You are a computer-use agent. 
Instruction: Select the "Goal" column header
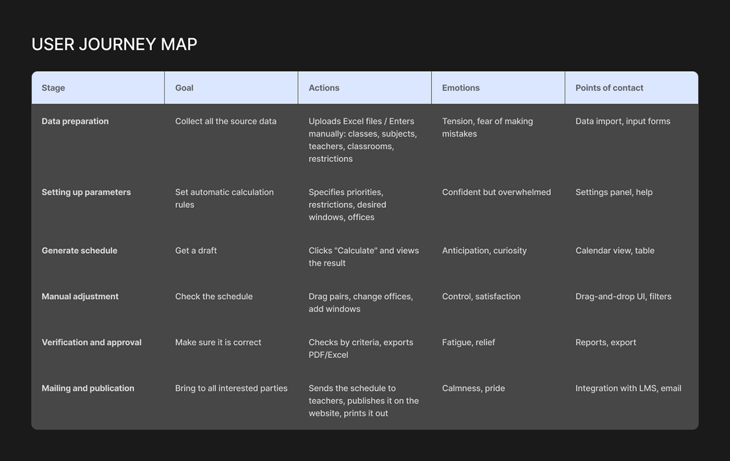[x=184, y=87]
